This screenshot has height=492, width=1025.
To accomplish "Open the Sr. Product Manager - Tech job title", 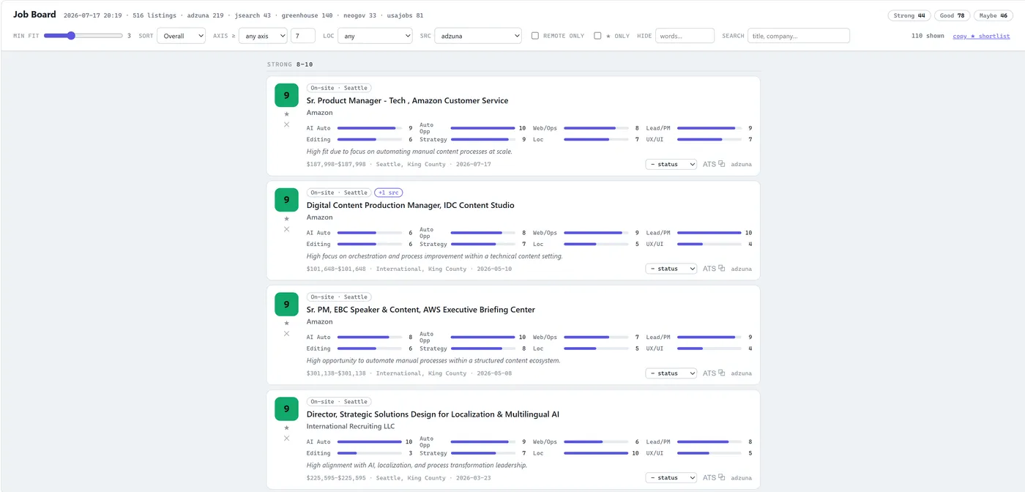I will pyautogui.click(x=407, y=100).
